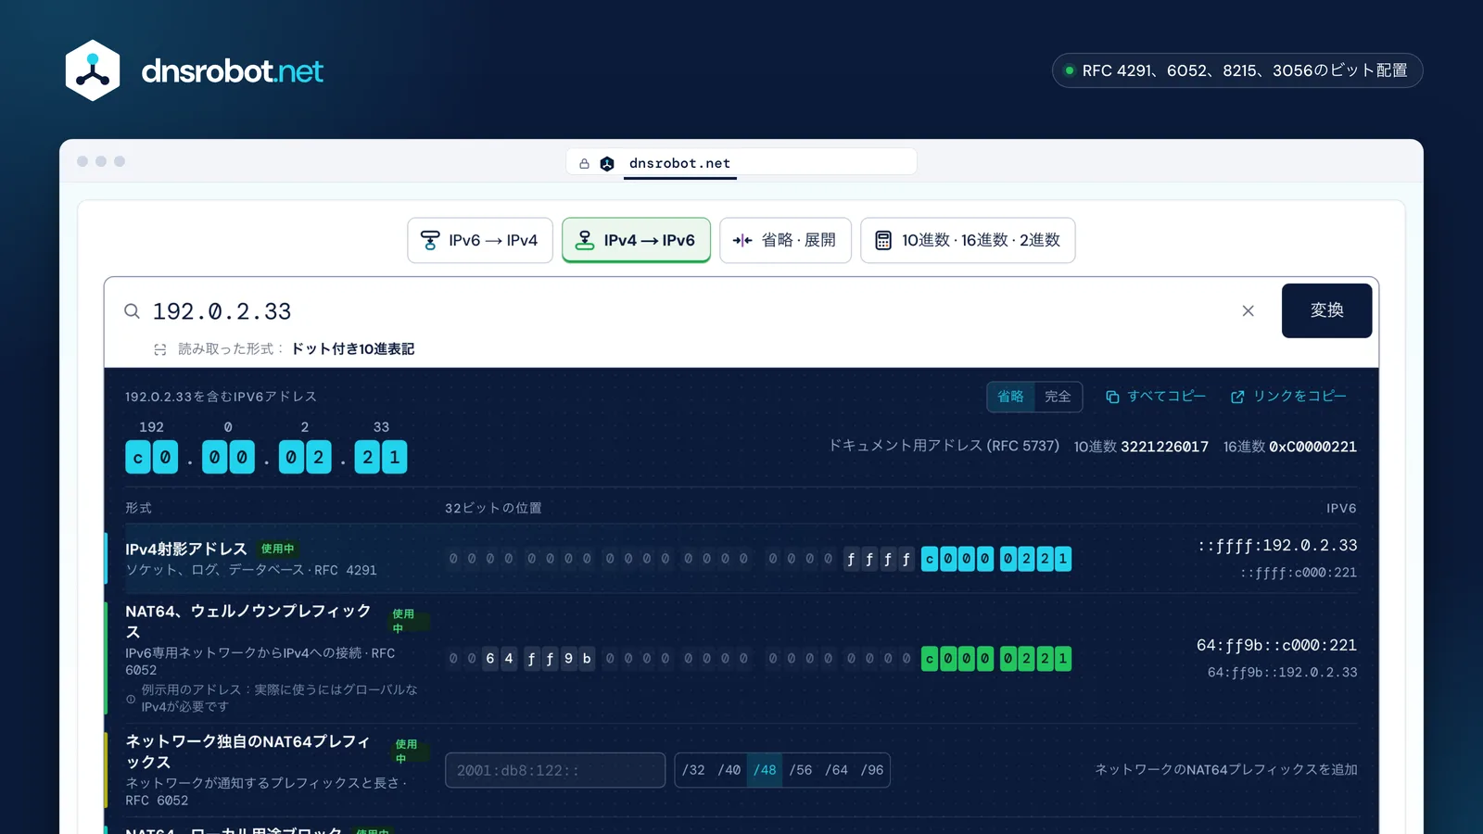Screen dimensions: 1483x834
Task: Click the ::ffff:c000:221 alternate result
Action: point(1299,573)
